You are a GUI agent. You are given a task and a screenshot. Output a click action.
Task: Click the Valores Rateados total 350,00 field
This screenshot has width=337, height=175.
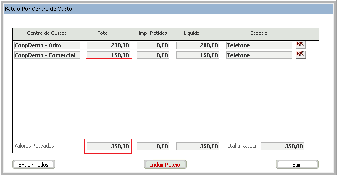point(108,146)
